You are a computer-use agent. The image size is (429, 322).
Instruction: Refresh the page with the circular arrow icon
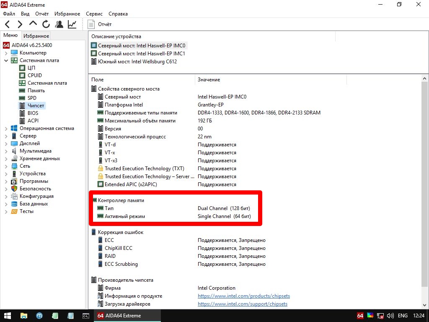46,24
